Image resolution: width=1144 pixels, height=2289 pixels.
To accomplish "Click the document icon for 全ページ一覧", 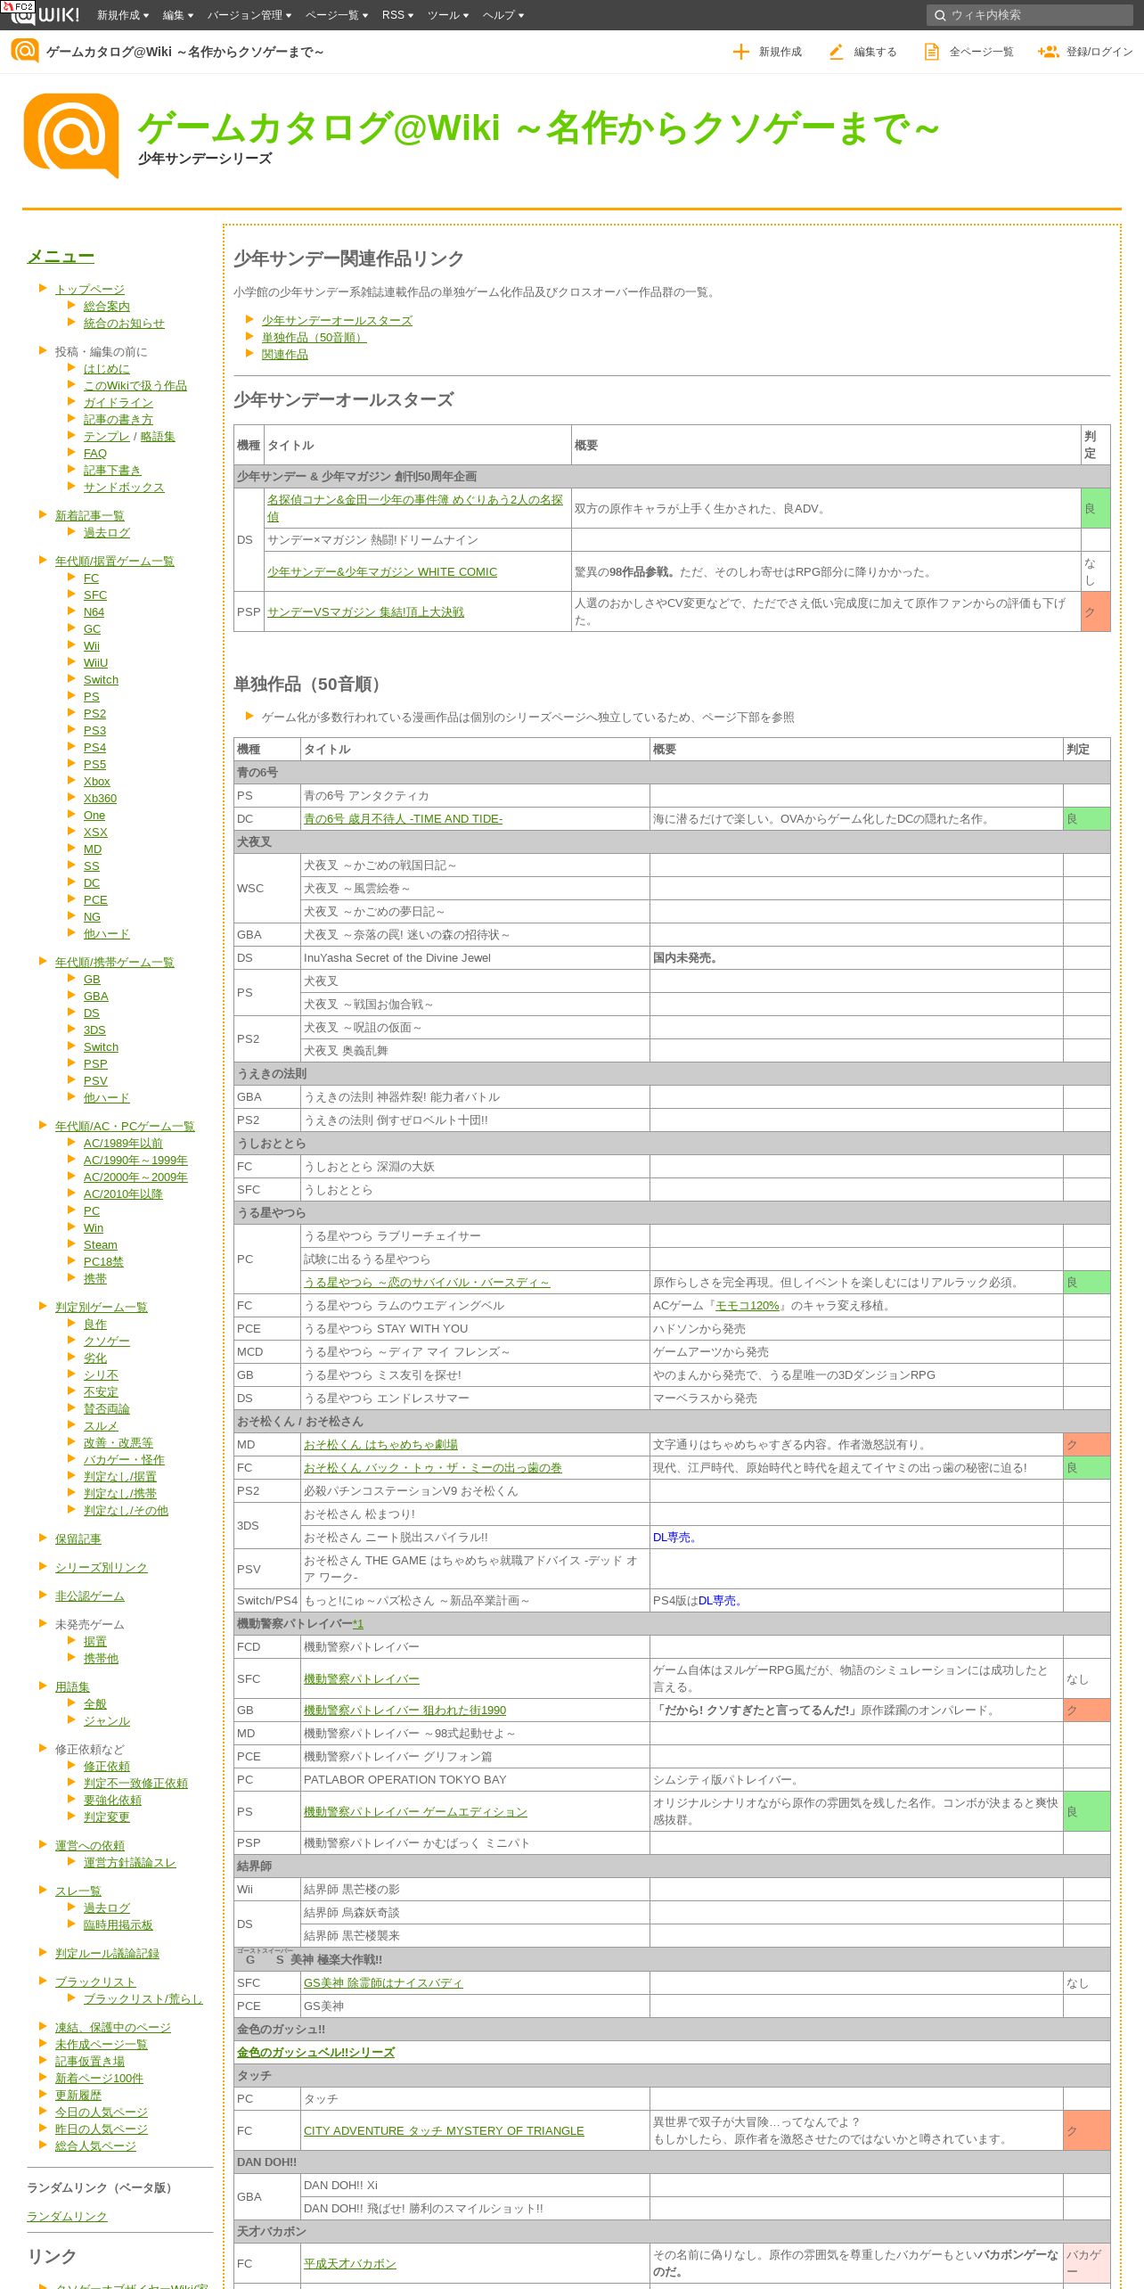I will (931, 52).
